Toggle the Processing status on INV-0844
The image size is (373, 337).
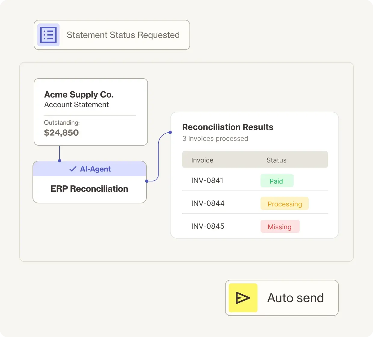284,203
